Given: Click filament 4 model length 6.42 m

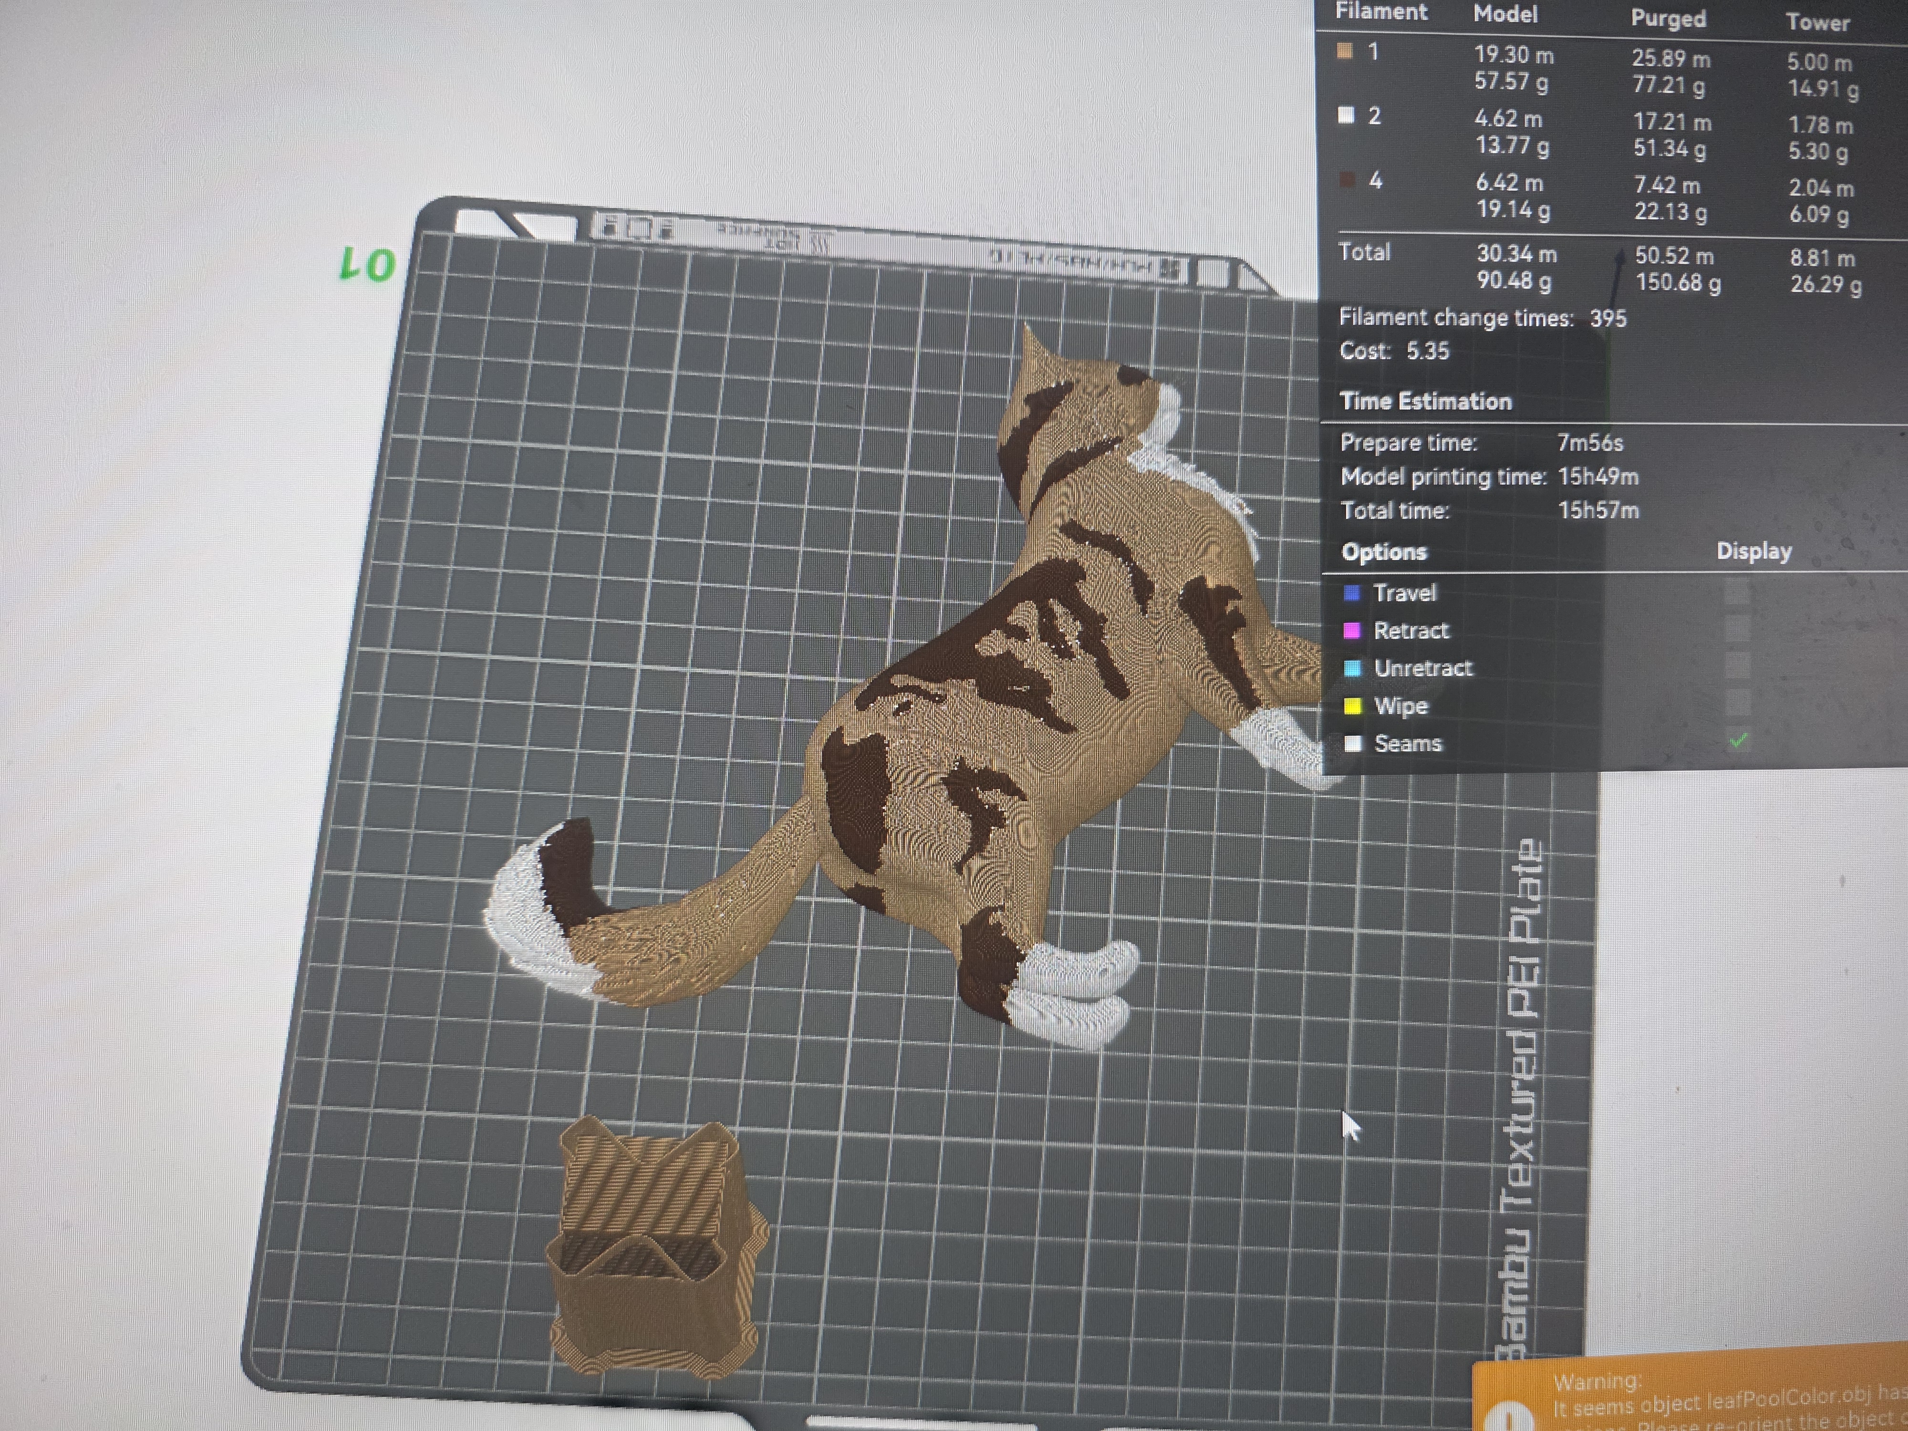Looking at the screenshot, I should click(1510, 183).
